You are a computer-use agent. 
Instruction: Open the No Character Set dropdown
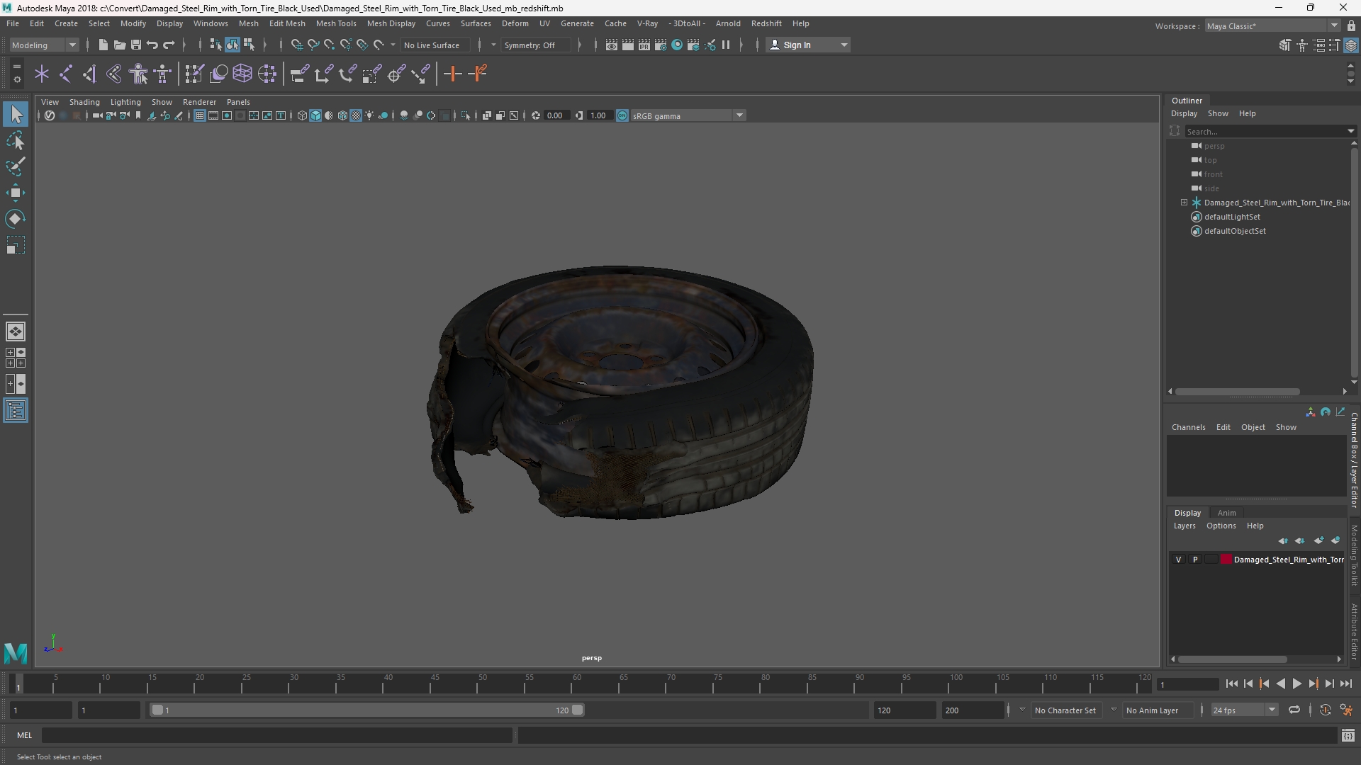1065,710
